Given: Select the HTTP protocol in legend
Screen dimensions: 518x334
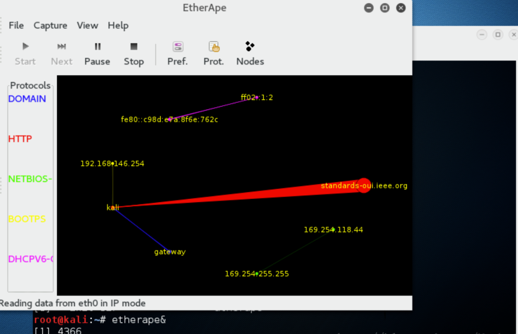Looking at the screenshot, I should (x=20, y=139).
